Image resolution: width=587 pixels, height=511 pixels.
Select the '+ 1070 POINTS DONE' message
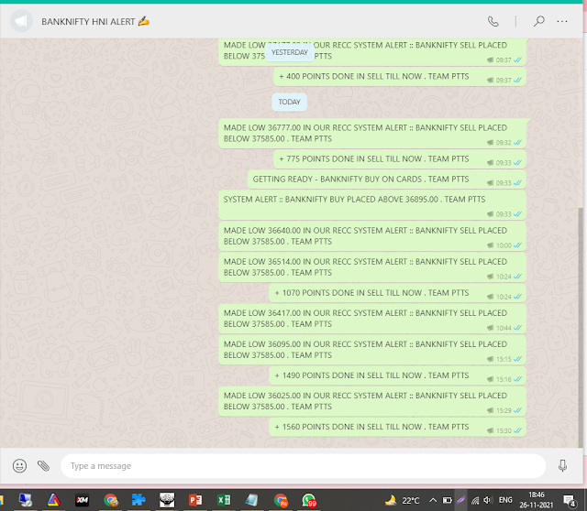click(397, 293)
